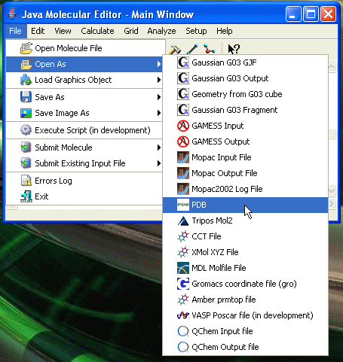The height and width of the screenshot is (362, 343).
Task: Click the icon next to Geometry from G03 cube
Action: 183,94
